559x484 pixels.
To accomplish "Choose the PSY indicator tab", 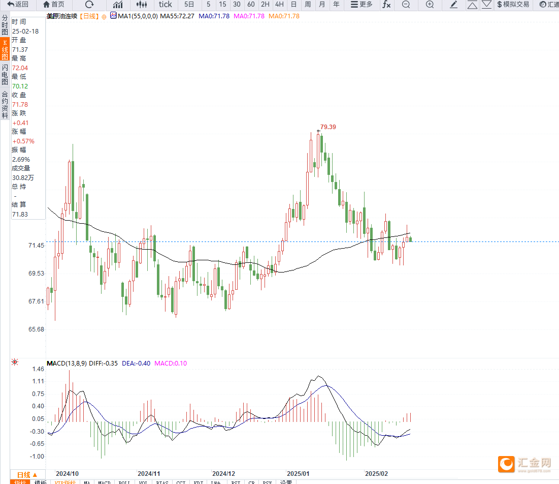I will 268,482.
